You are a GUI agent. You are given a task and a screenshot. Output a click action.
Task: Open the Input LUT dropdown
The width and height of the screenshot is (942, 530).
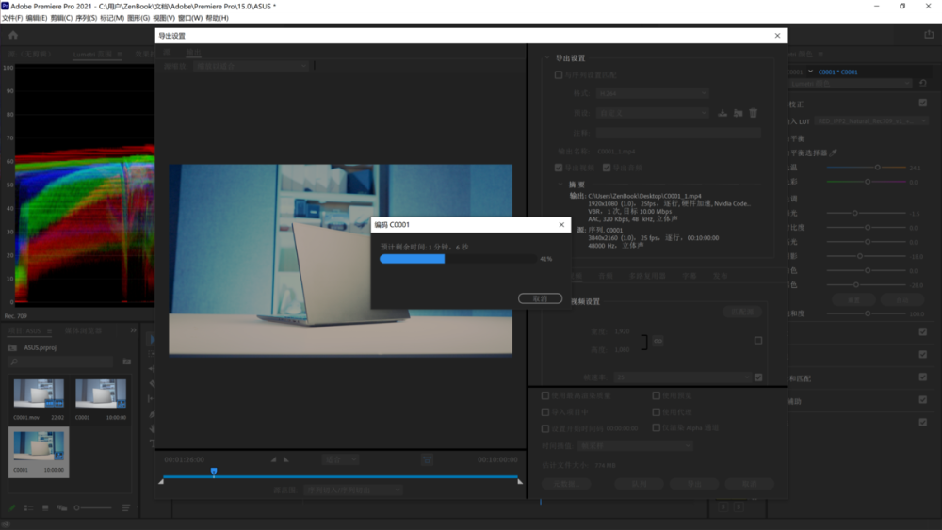[x=871, y=121]
